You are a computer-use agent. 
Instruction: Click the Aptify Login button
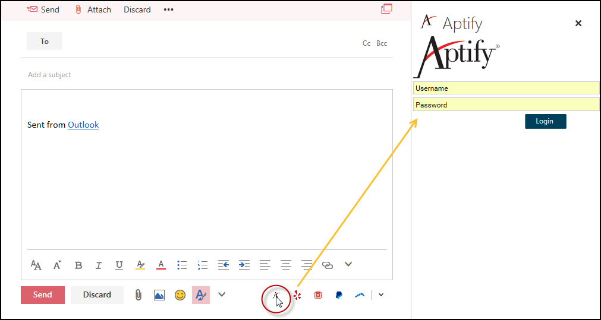tap(546, 121)
